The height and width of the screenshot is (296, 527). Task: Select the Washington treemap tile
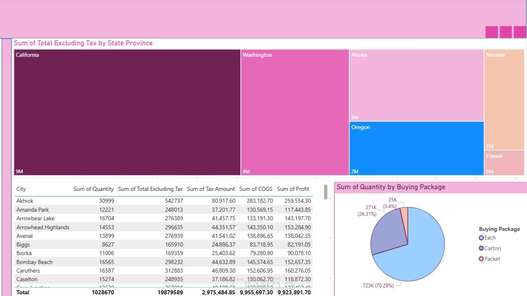point(295,113)
